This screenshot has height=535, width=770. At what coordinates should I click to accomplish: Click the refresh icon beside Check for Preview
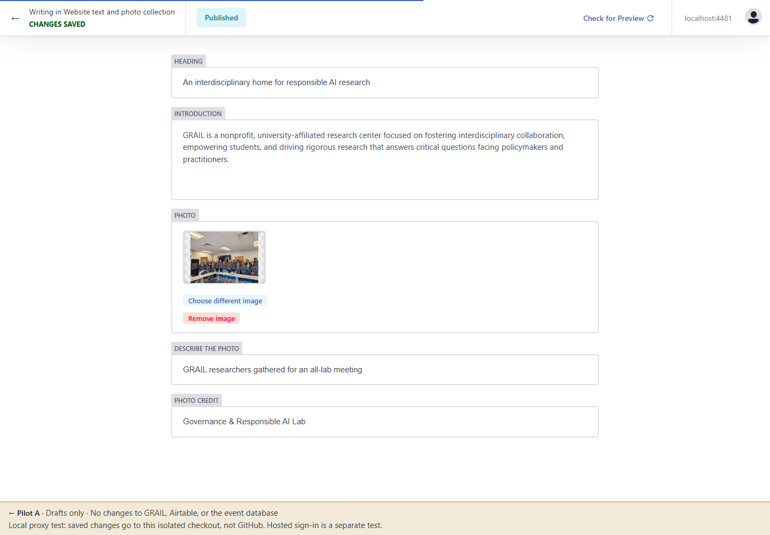coord(650,18)
